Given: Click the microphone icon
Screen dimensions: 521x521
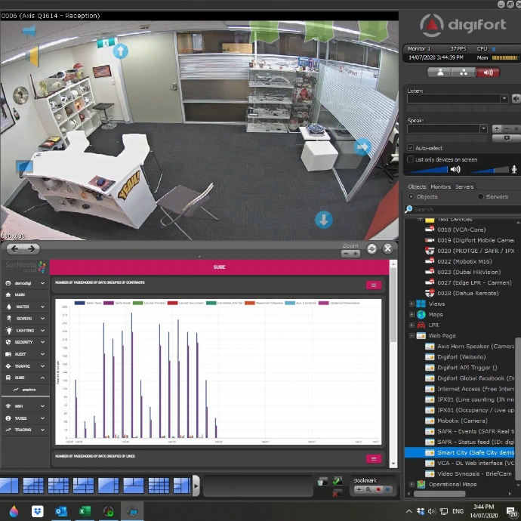Looking at the screenshot, I should pyautogui.click(x=514, y=170).
